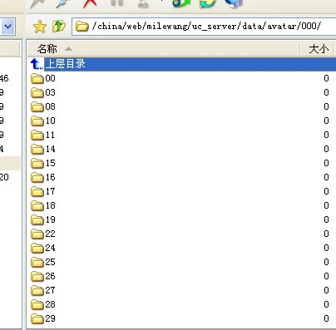Image resolution: width=336 pixels, height=330 pixels.
Task: Click the pause icon in toolbar
Action: pos(116,2)
